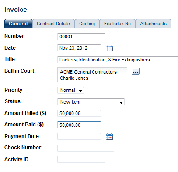Click the ellipsis button beside Ball in Court

(136, 71)
